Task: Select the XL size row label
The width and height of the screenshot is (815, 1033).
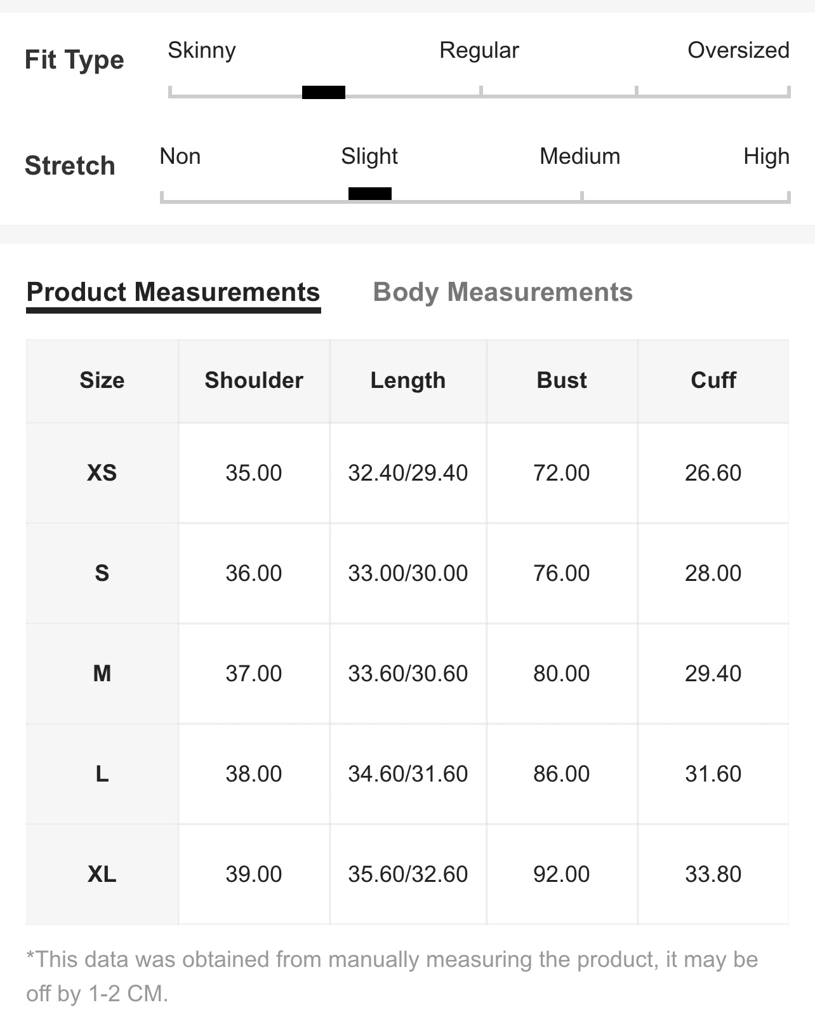Action: pyautogui.click(x=102, y=874)
